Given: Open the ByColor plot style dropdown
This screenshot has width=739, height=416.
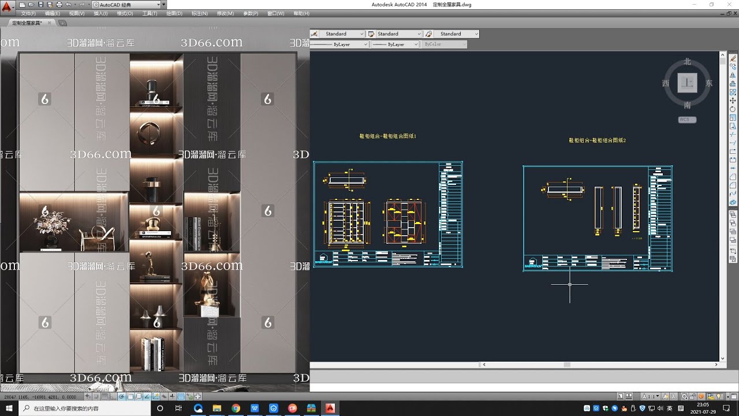Looking at the screenshot, I should click(x=443, y=44).
